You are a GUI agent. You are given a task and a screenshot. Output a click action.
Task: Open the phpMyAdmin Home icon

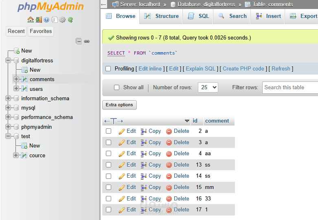[x=31, y=20]
